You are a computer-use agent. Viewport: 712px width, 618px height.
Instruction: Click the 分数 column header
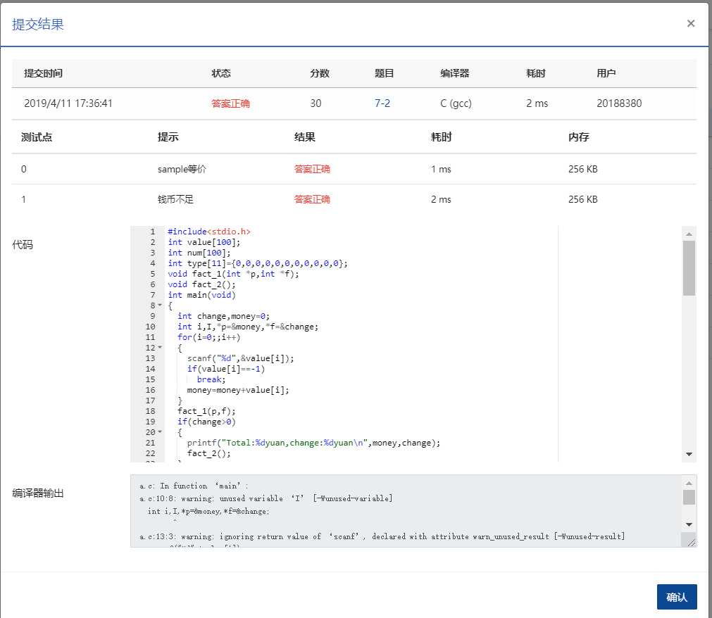[320, 73]
